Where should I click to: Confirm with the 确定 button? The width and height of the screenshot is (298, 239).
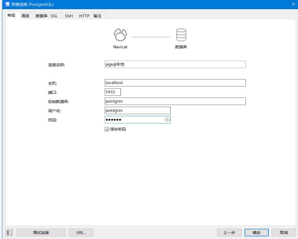[x=256, y=233]
